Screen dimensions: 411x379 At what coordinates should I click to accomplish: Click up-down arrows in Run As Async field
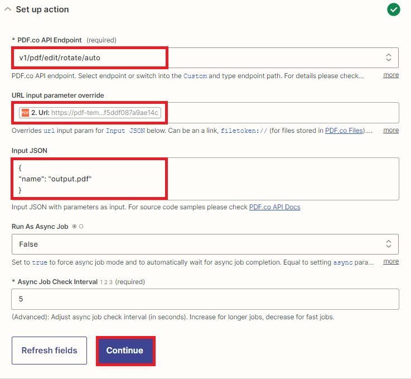[x=388, y=244]
